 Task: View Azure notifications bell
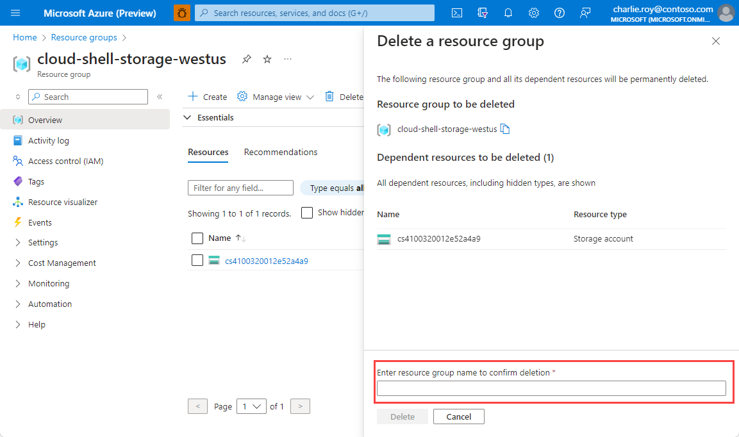point(508,13)
